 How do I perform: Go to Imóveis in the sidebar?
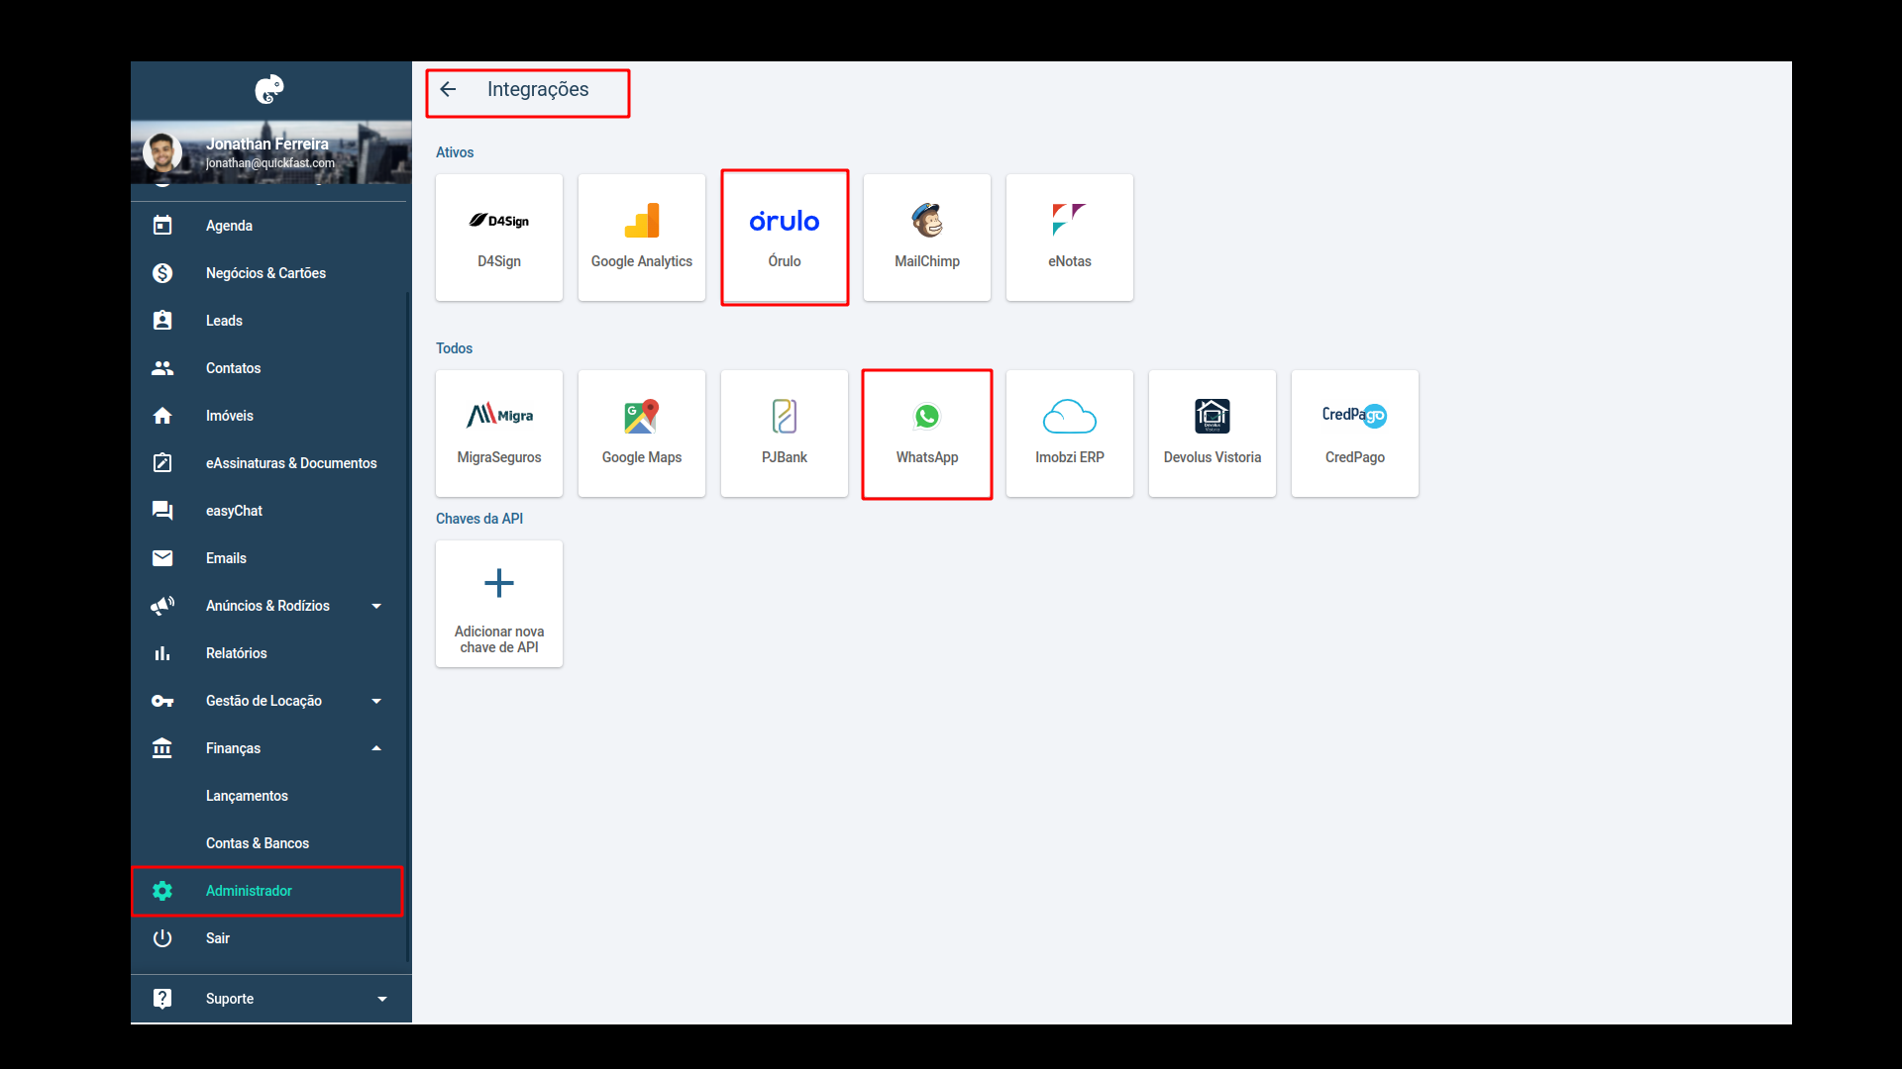[230, 416]
